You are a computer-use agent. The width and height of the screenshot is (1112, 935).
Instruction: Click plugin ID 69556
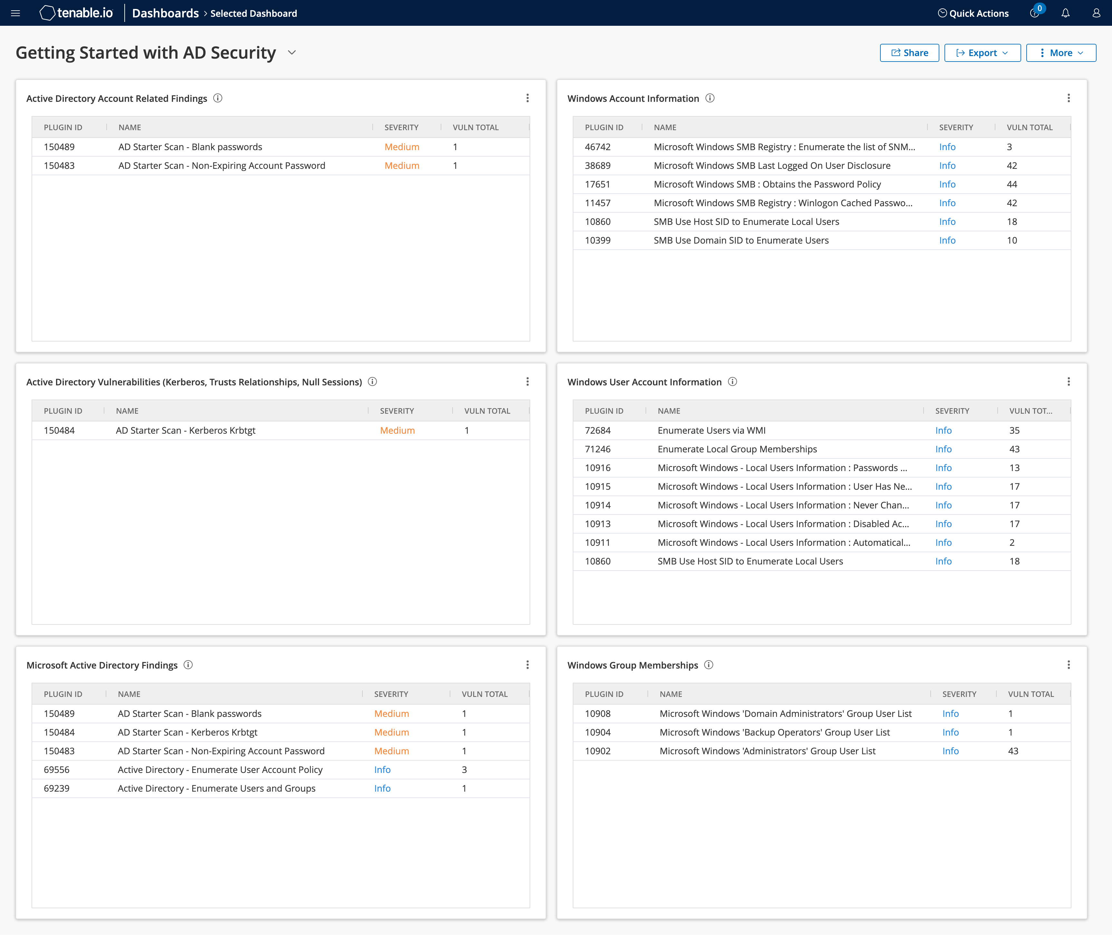click(56, 770)
